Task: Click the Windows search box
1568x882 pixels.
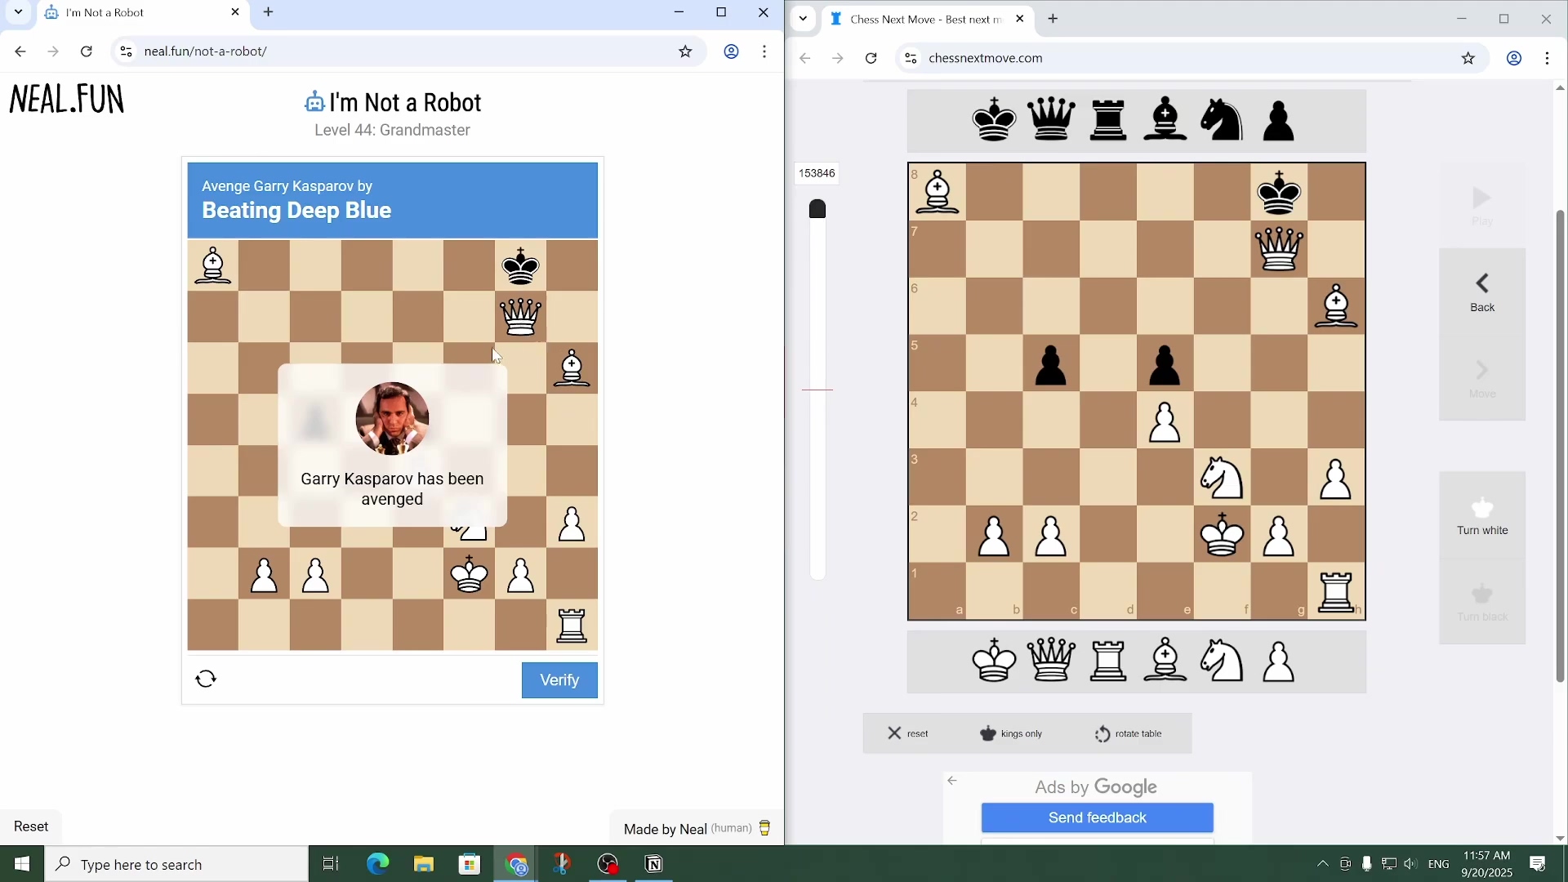Action: point(176,864)
